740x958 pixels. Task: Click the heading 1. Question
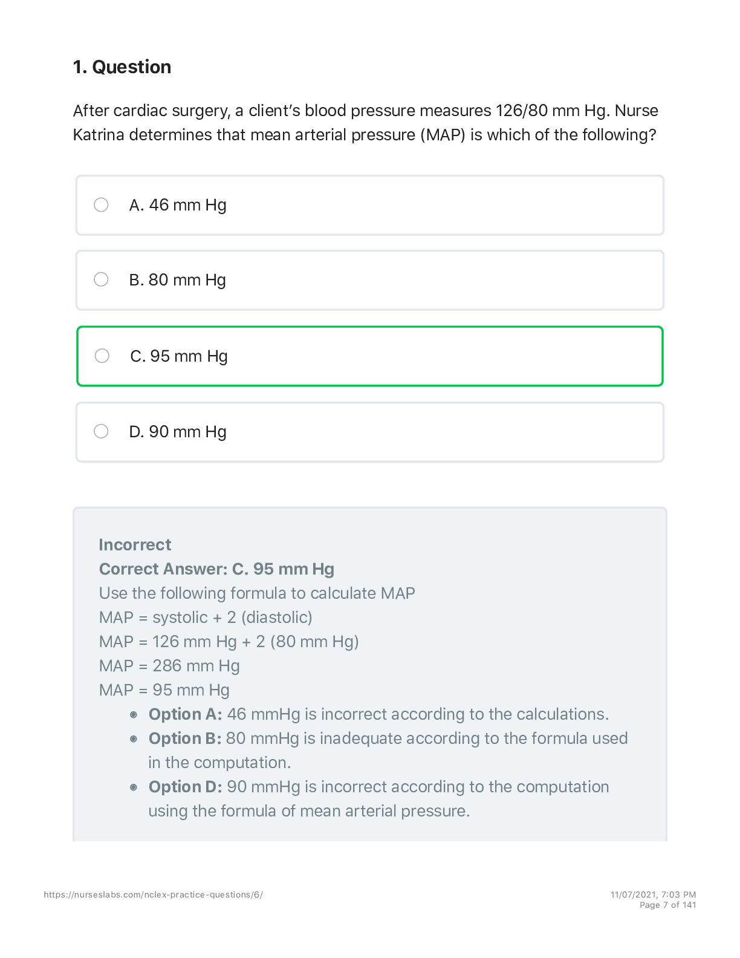[x=122, y=67]
